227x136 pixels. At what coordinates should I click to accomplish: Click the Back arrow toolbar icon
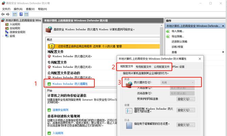[x=3, y=14]
